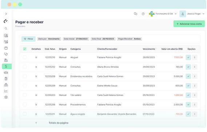Image resolution: width=207 pixels, height=132 pixels.
Task: Open the Jéssica Finger user menu
Action: point(192,14)
